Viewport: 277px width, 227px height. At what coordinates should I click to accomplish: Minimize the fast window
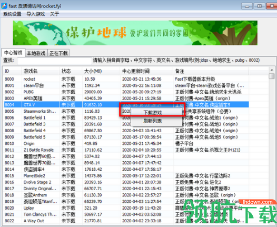[x=247, y=6]
